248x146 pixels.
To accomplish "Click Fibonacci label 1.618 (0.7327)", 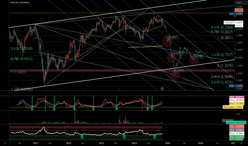I will 222,55.
